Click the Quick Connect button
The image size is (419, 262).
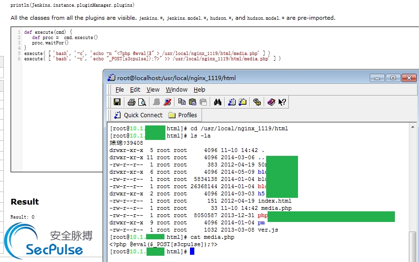pyautogui.click(x=138, y=115)
